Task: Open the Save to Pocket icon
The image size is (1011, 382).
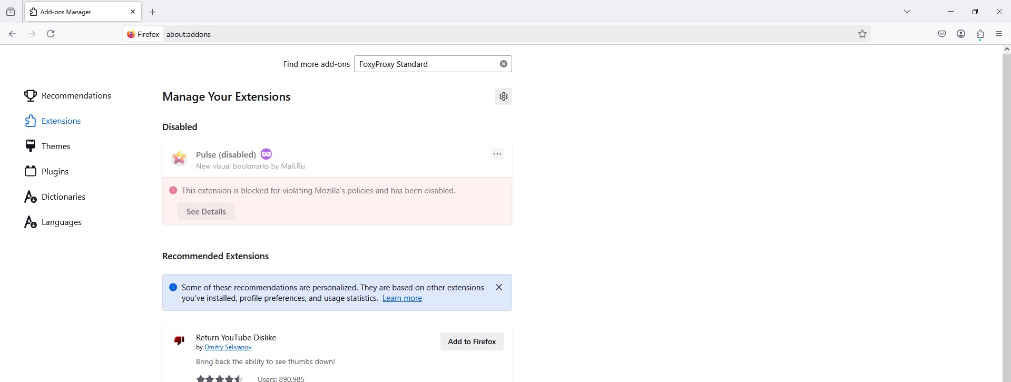Action: pos(942,34)
